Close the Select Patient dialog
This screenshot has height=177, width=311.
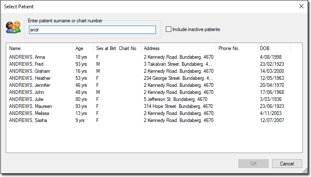click(301, 6)
